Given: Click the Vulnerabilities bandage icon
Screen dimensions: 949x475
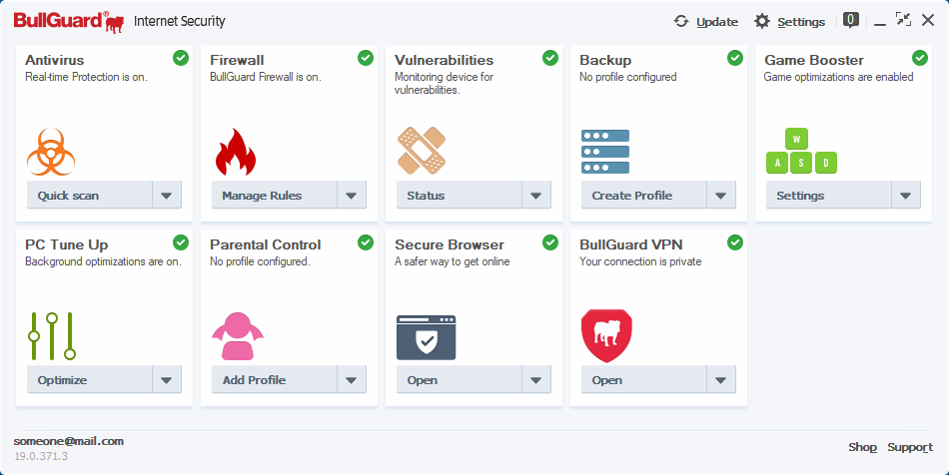Looking at the screenshot, I should [421, 151].
